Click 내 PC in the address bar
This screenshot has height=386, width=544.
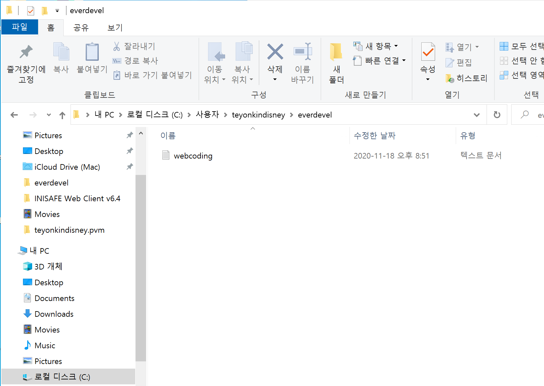click(104, 115)
